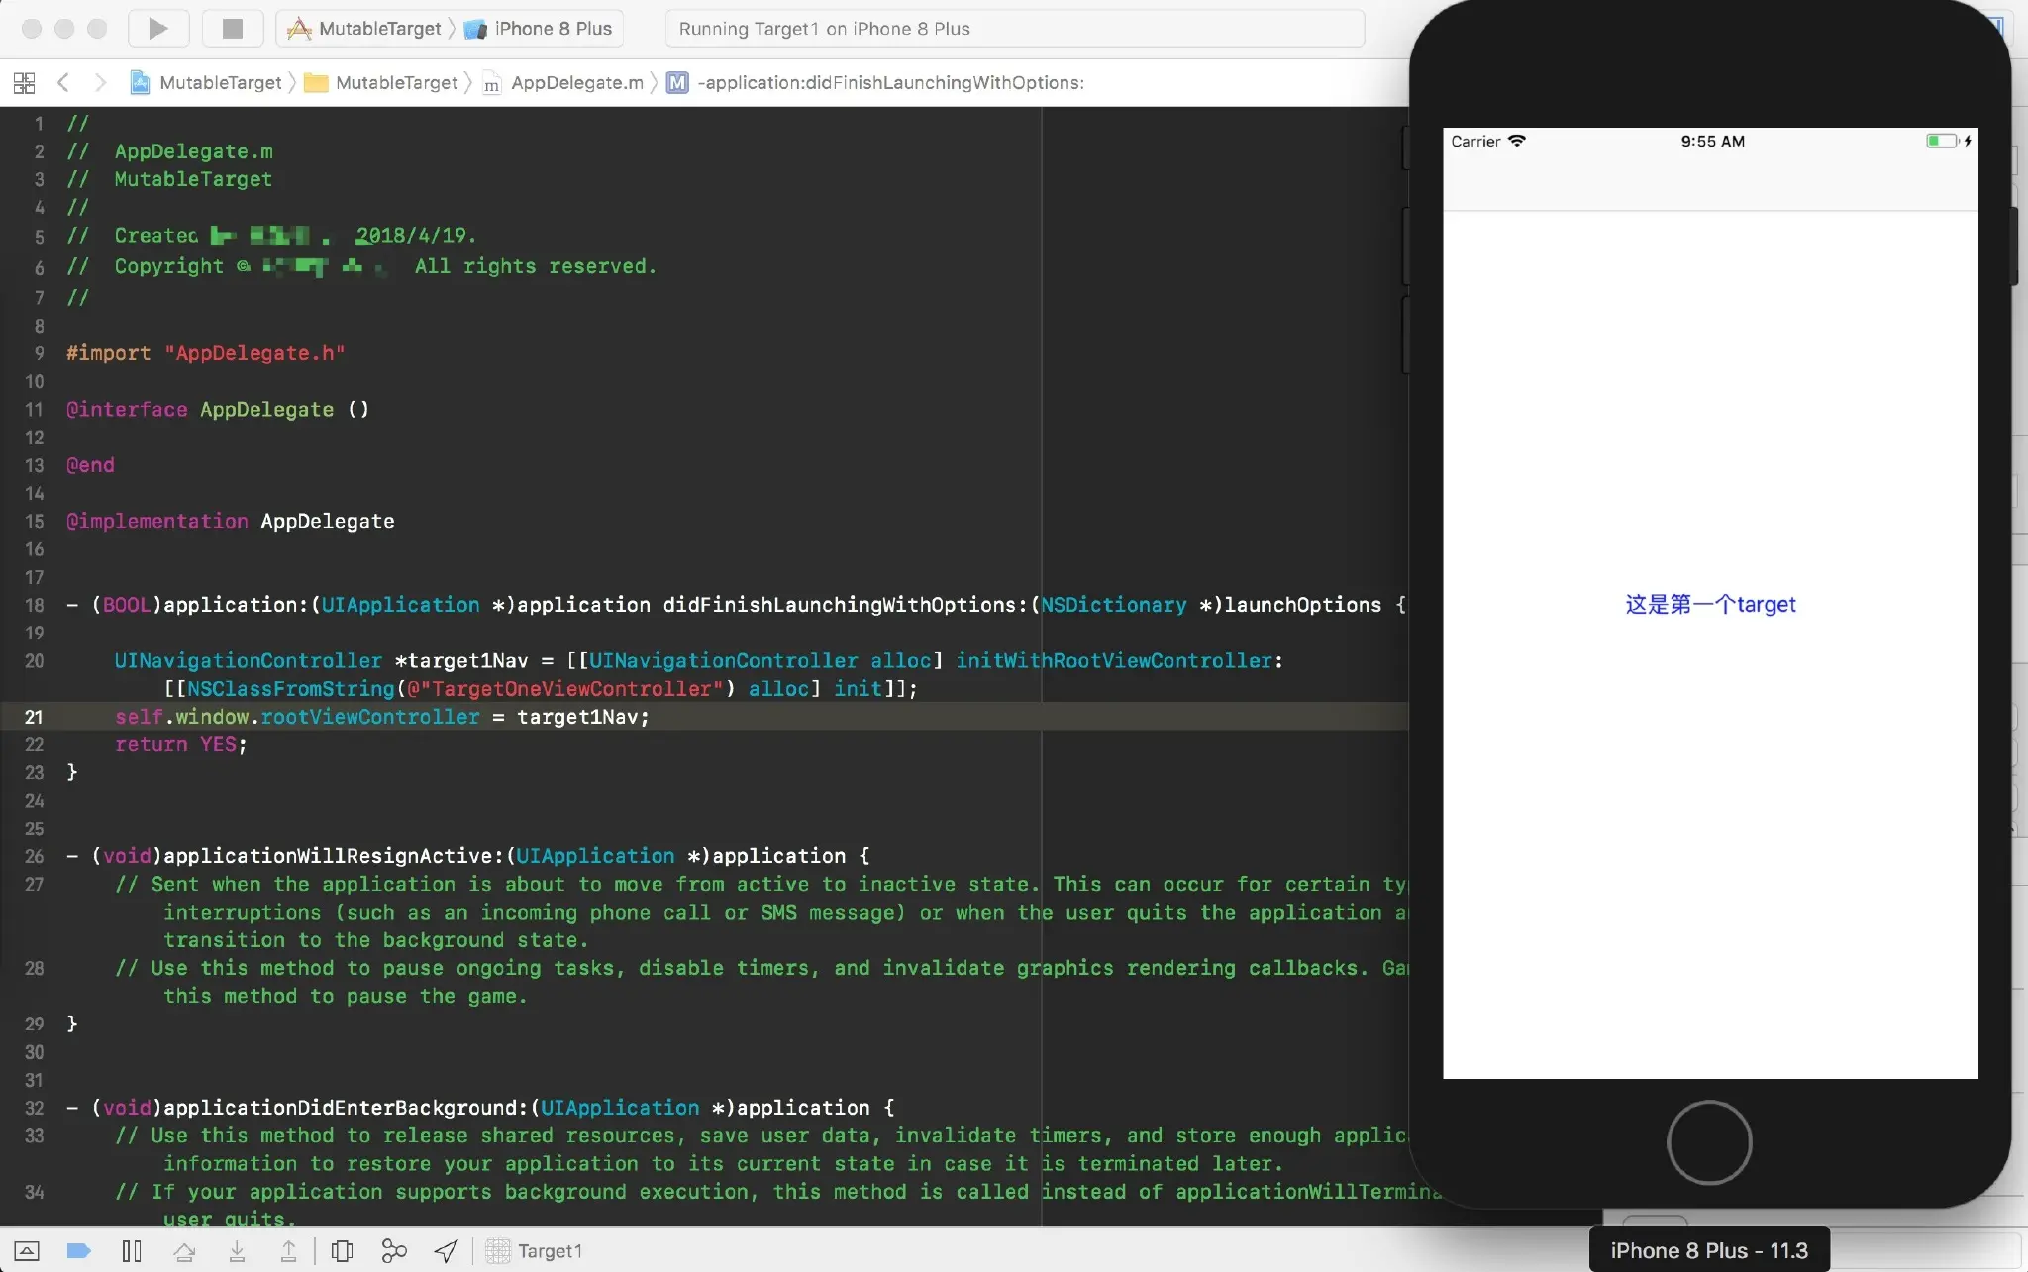Click the iPhone 8 Plus - 11.3 label
Viewport: 2028px width, 1272px height.
pyautogui.click(x=1709, y=1250)
